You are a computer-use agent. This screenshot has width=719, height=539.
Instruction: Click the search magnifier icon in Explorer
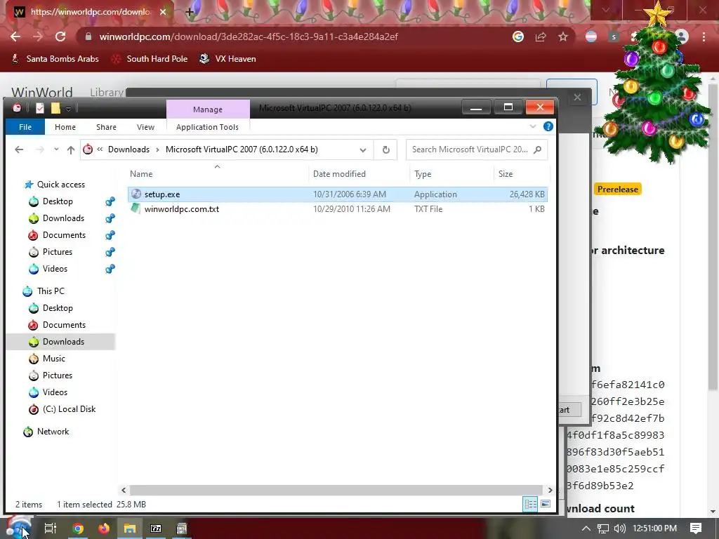[x=538, y=149]
